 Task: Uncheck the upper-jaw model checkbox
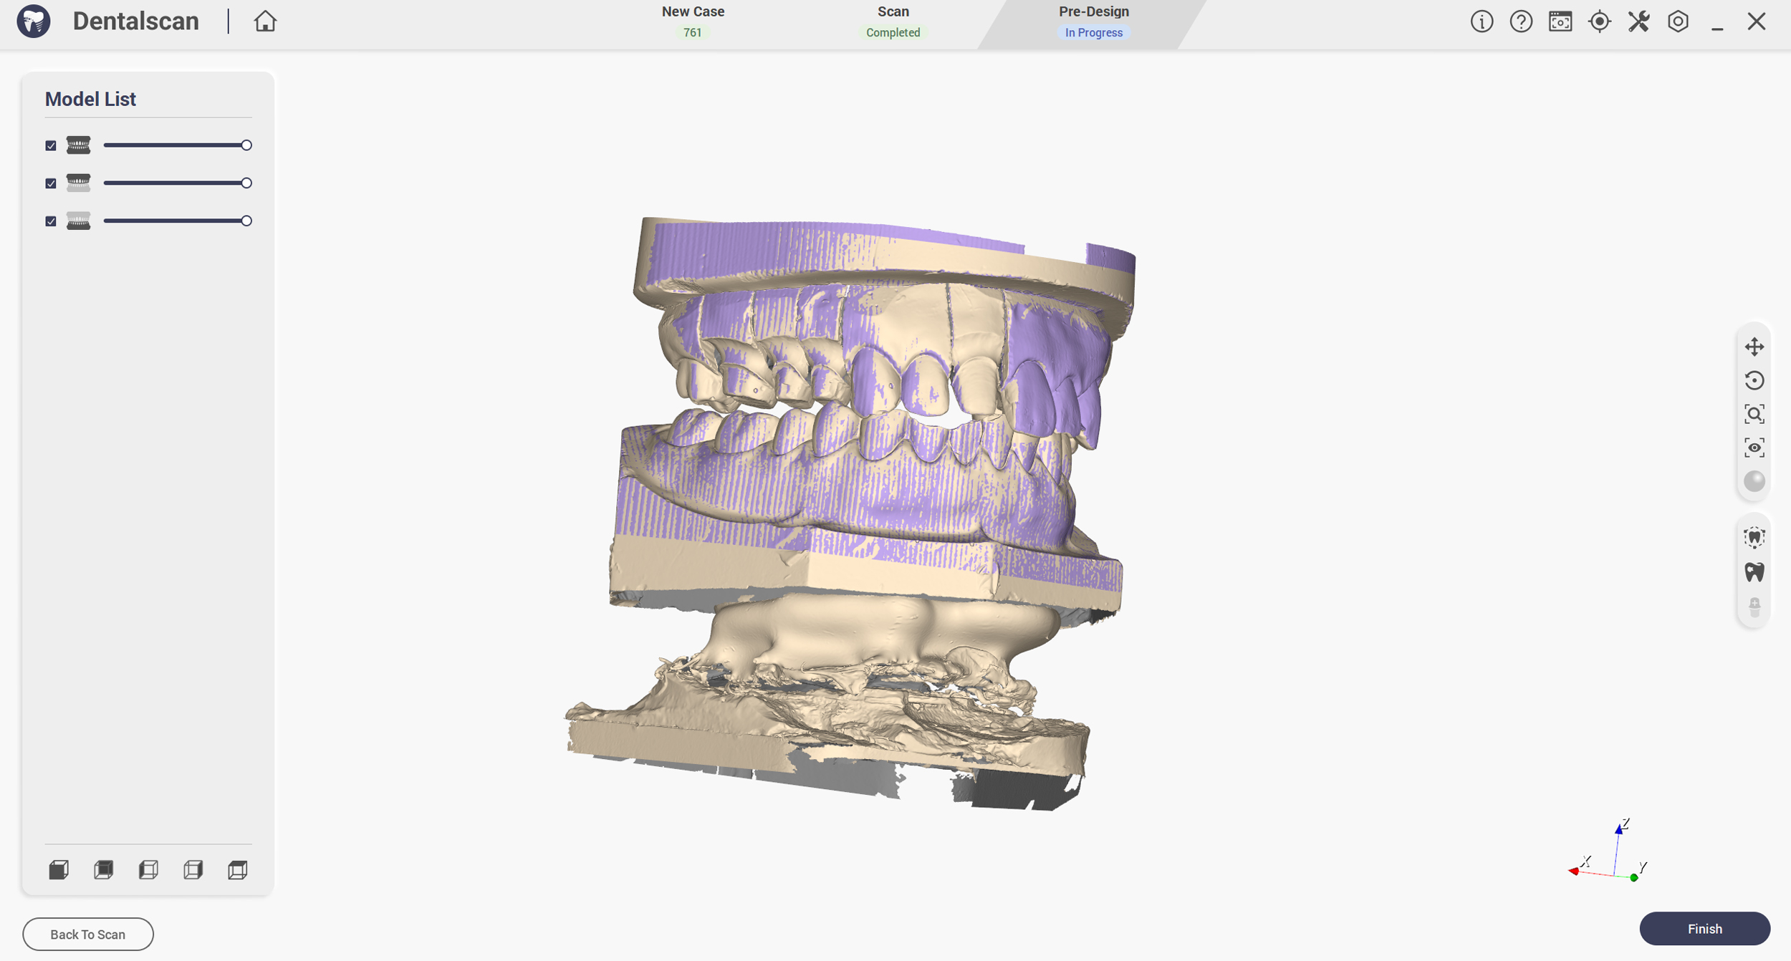[x=51, y=183]
